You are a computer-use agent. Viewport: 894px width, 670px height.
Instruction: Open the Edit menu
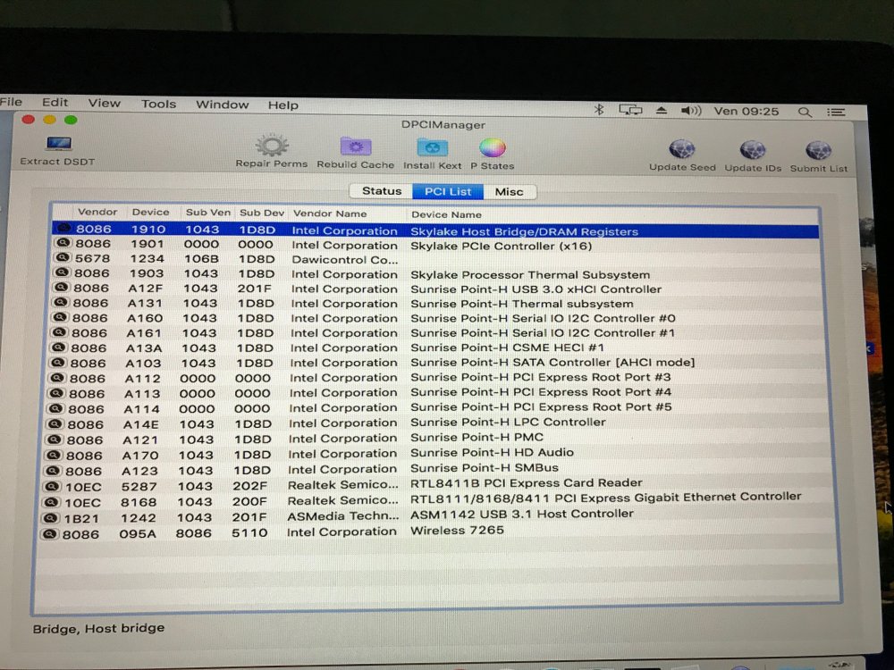coord(55,102)
